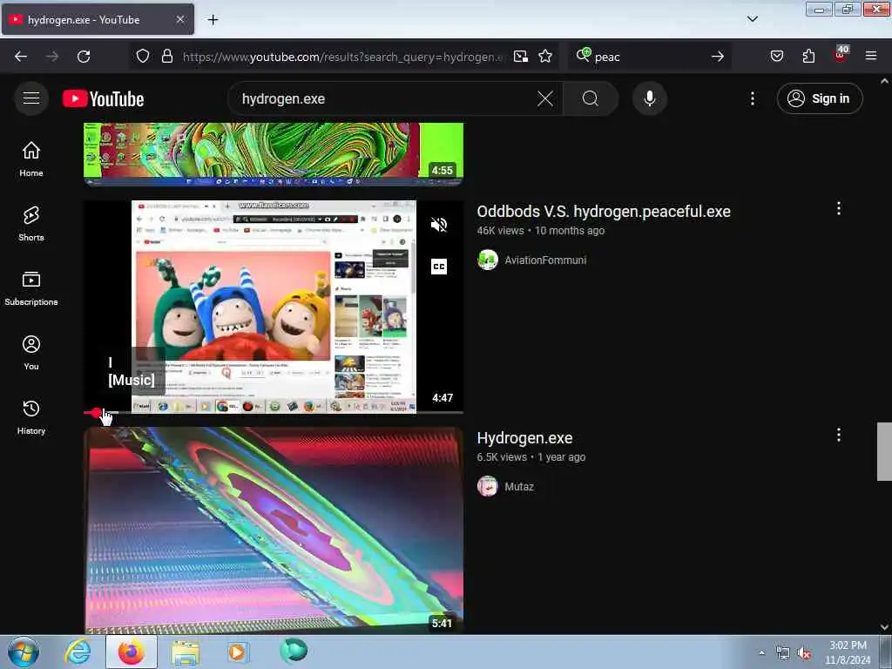
Task: Open the uBlock extension badge icon
Action: (x=841, y=55)
